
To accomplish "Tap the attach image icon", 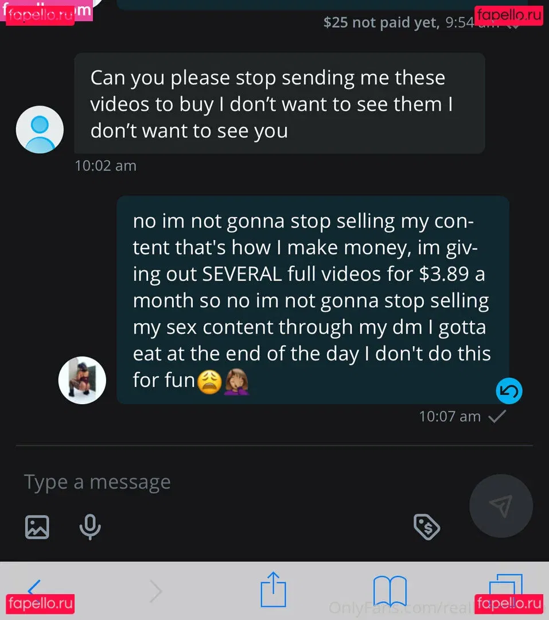I will 37,526.
